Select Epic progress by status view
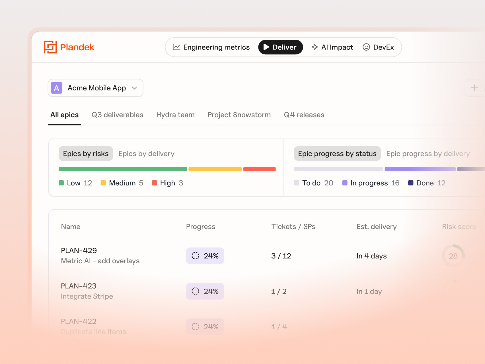 click(337, 154)
